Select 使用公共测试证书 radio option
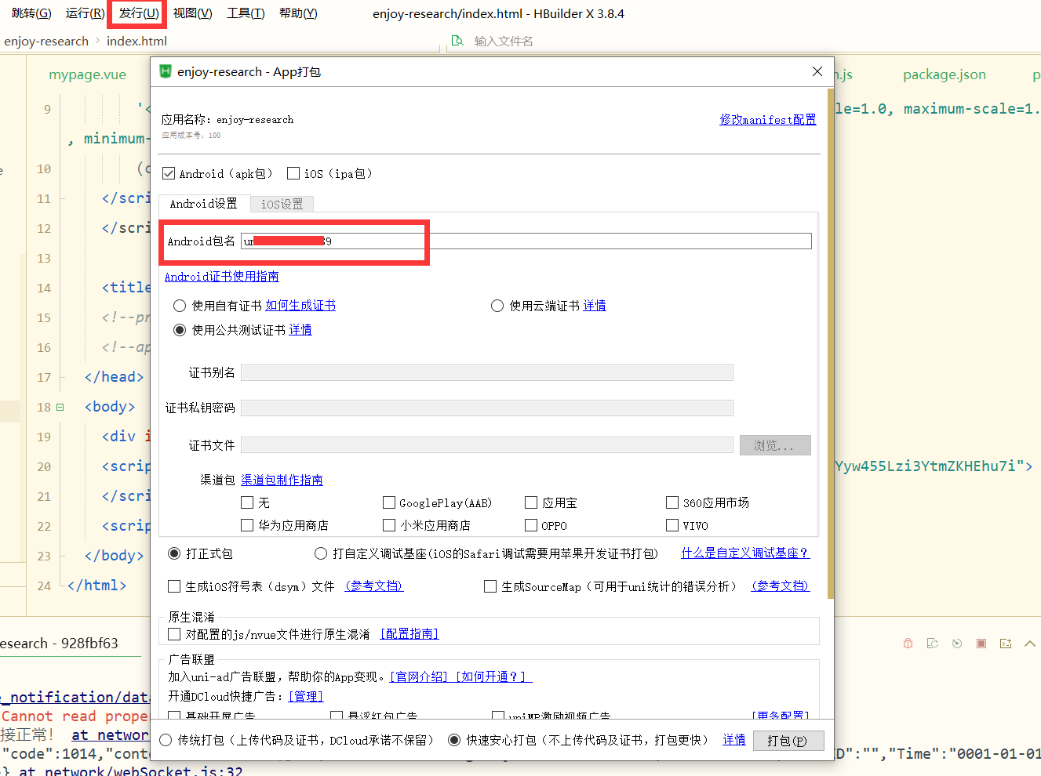This screenshot has height=776, width=1041. (180, 330)
